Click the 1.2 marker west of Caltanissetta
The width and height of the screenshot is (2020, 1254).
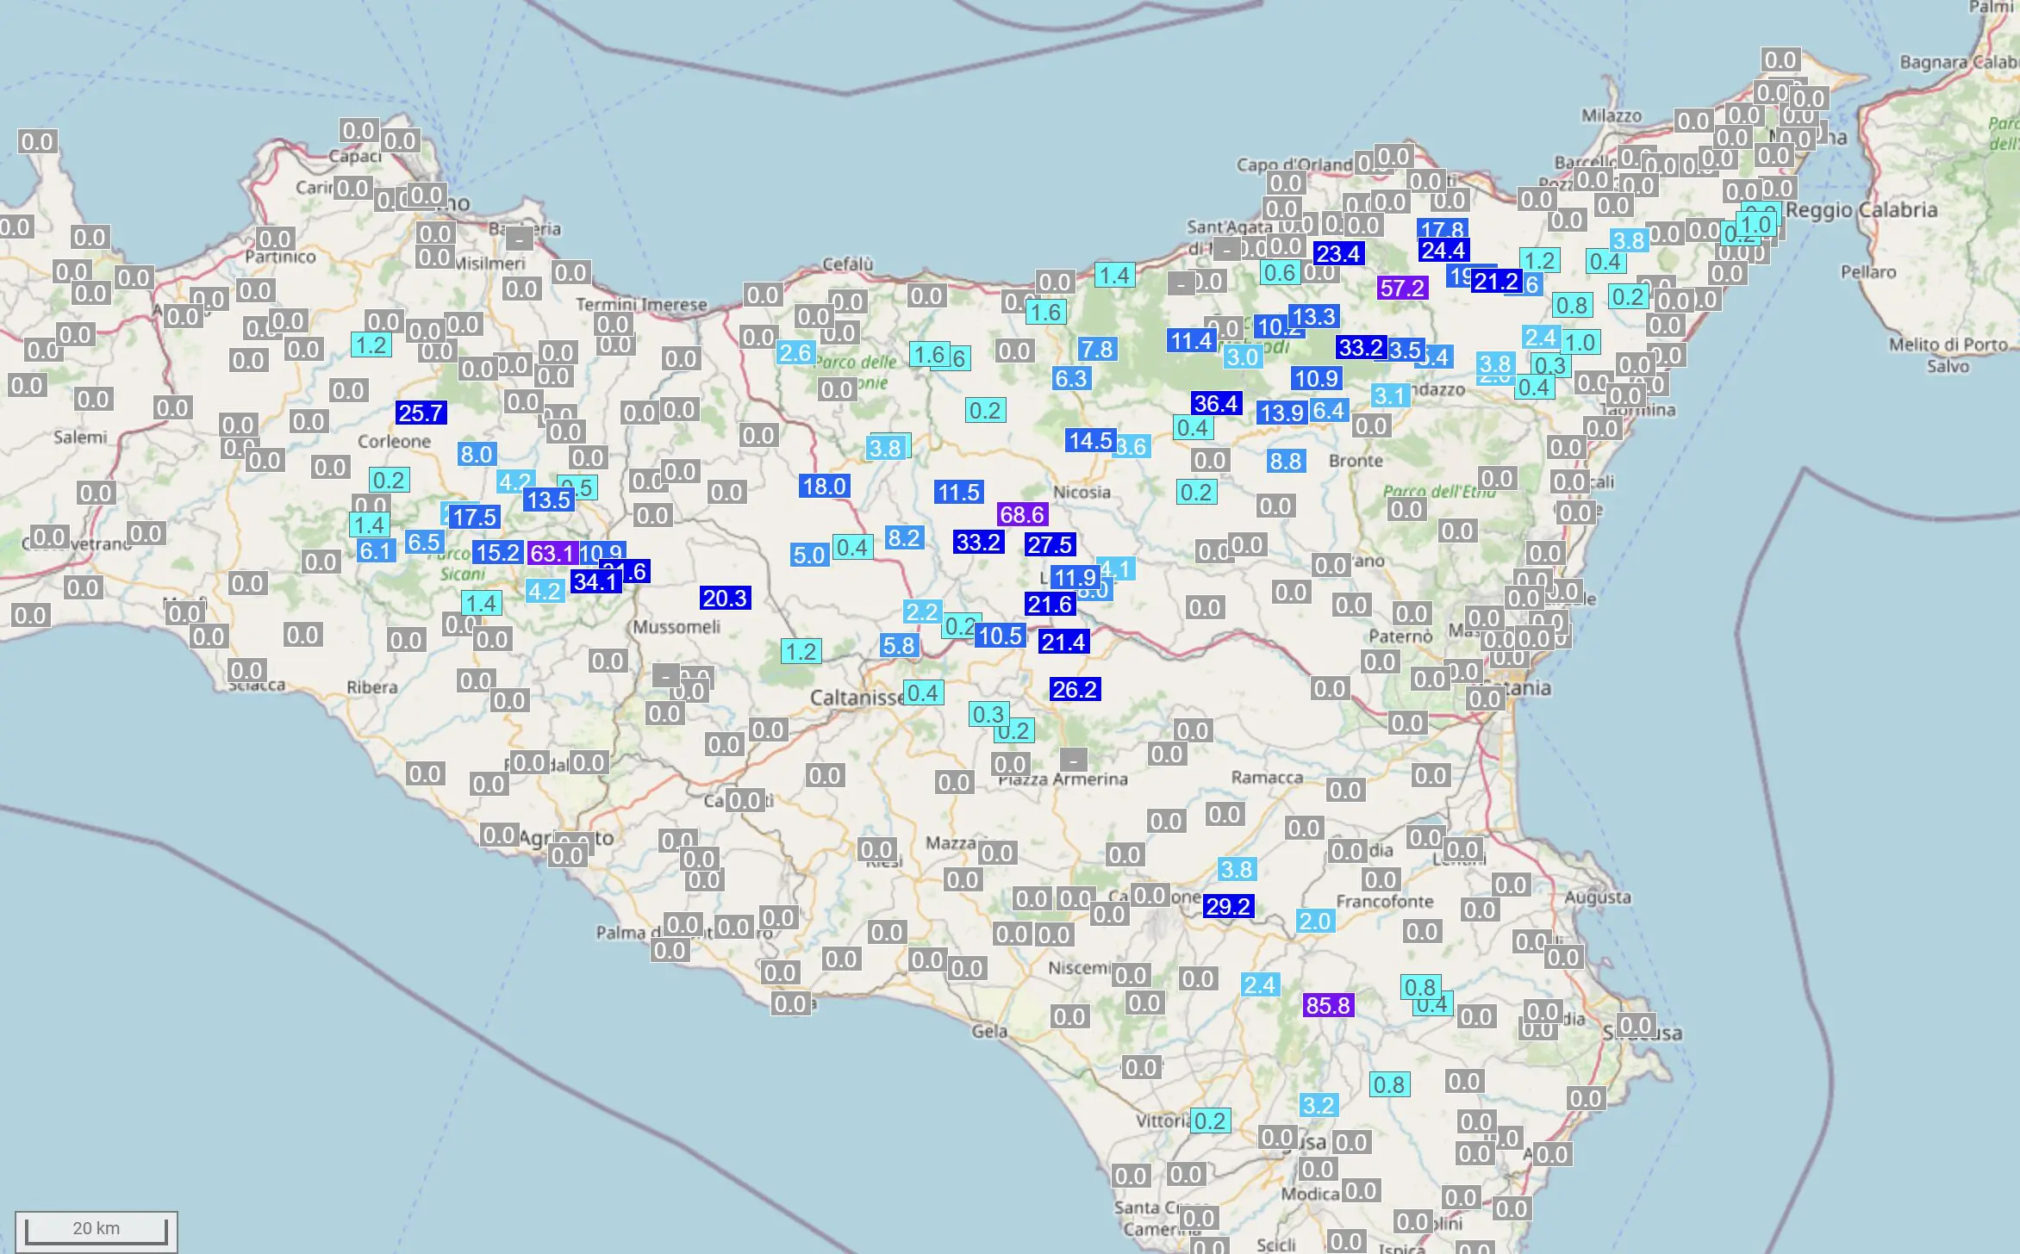coord(801,652)
